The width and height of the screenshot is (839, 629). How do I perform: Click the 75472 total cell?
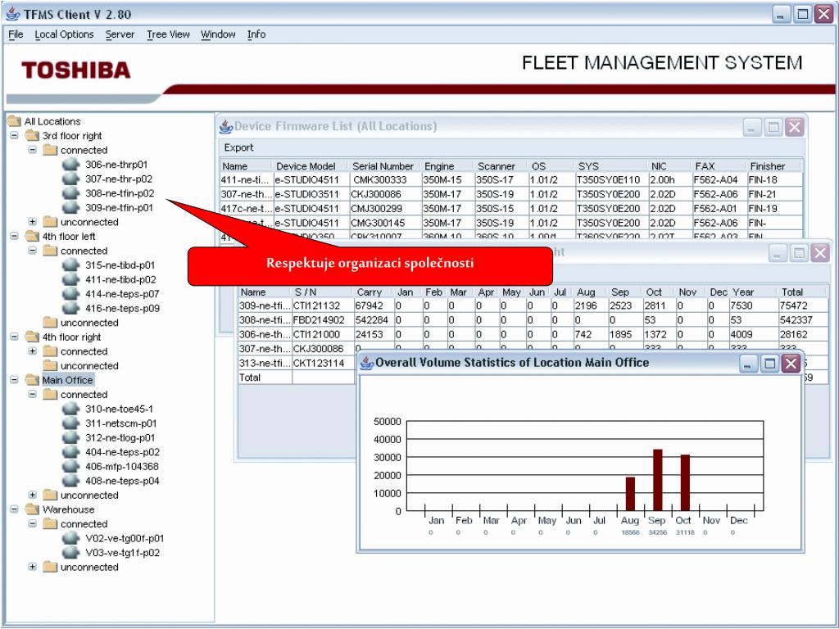(x=803, y=306)
